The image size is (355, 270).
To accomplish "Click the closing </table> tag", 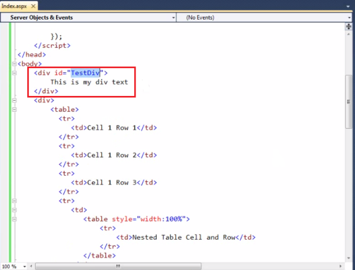I will point(99,256).
